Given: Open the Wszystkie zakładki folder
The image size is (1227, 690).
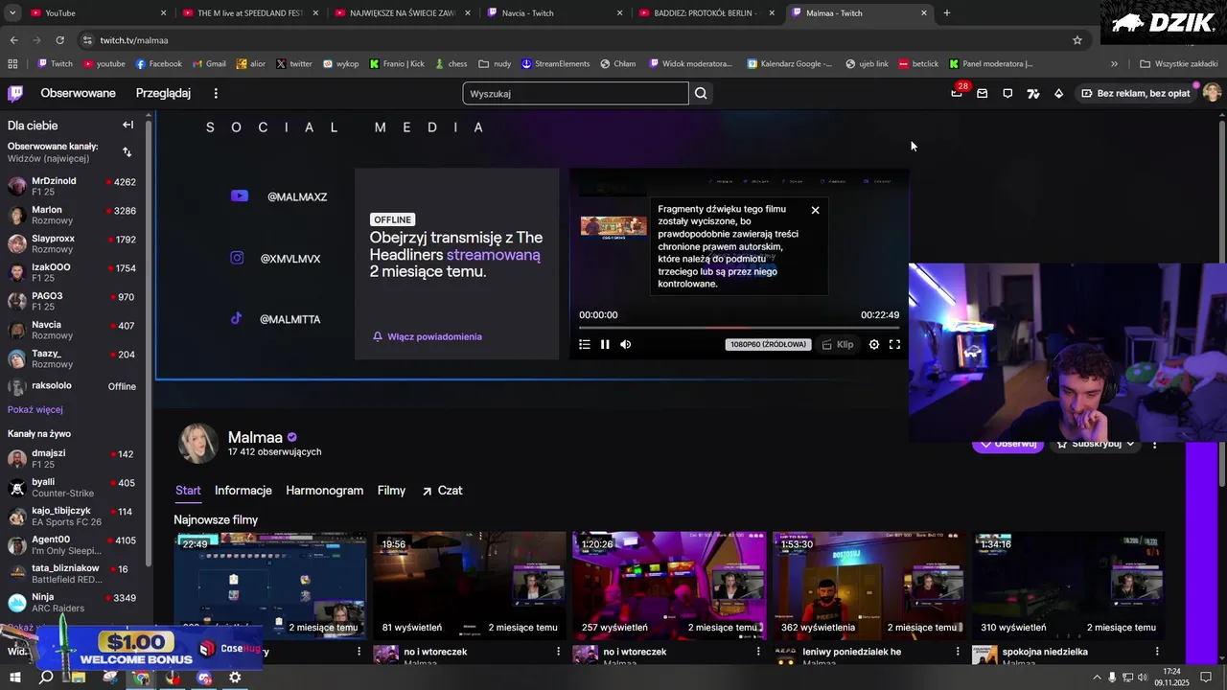Looking at the screenshot, I should (x=1179, y=64).
